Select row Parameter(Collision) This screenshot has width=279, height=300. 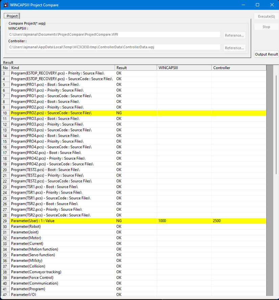click(x=134, y=266)
